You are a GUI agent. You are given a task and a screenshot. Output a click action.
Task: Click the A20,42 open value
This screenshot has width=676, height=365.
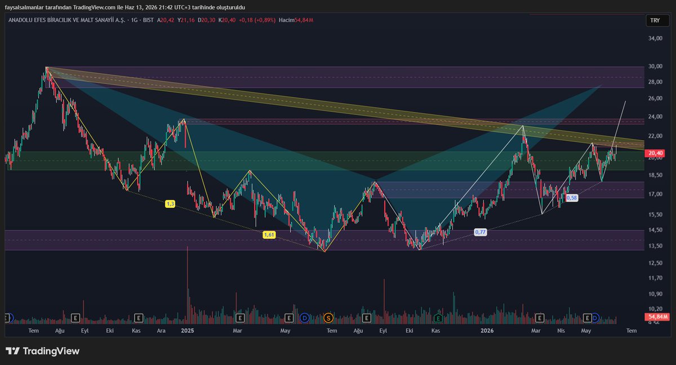pos(167,20)
